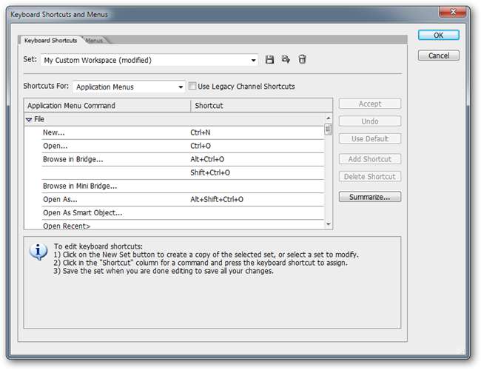Image resolution: width=481 pixels, height=370 pixels.
Task: Click the create new set icon
Action: point(286,60)
